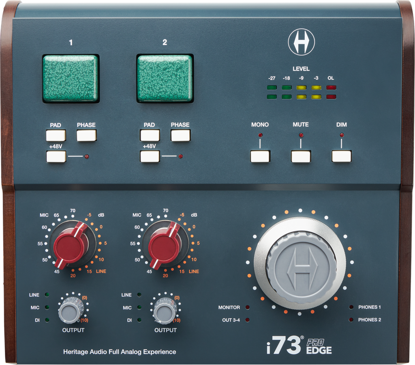Click the 'PHONES 1' label text
The image size is (415, 365).
370,307
